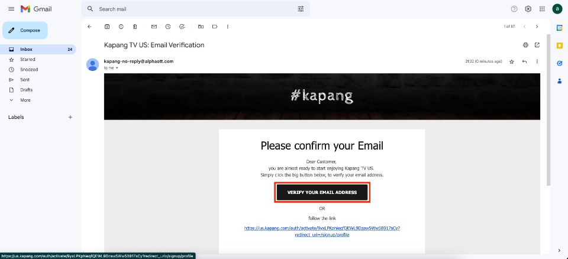Open the Inbox folder
The image size is (568, 259).
click(x=38, y=49)
